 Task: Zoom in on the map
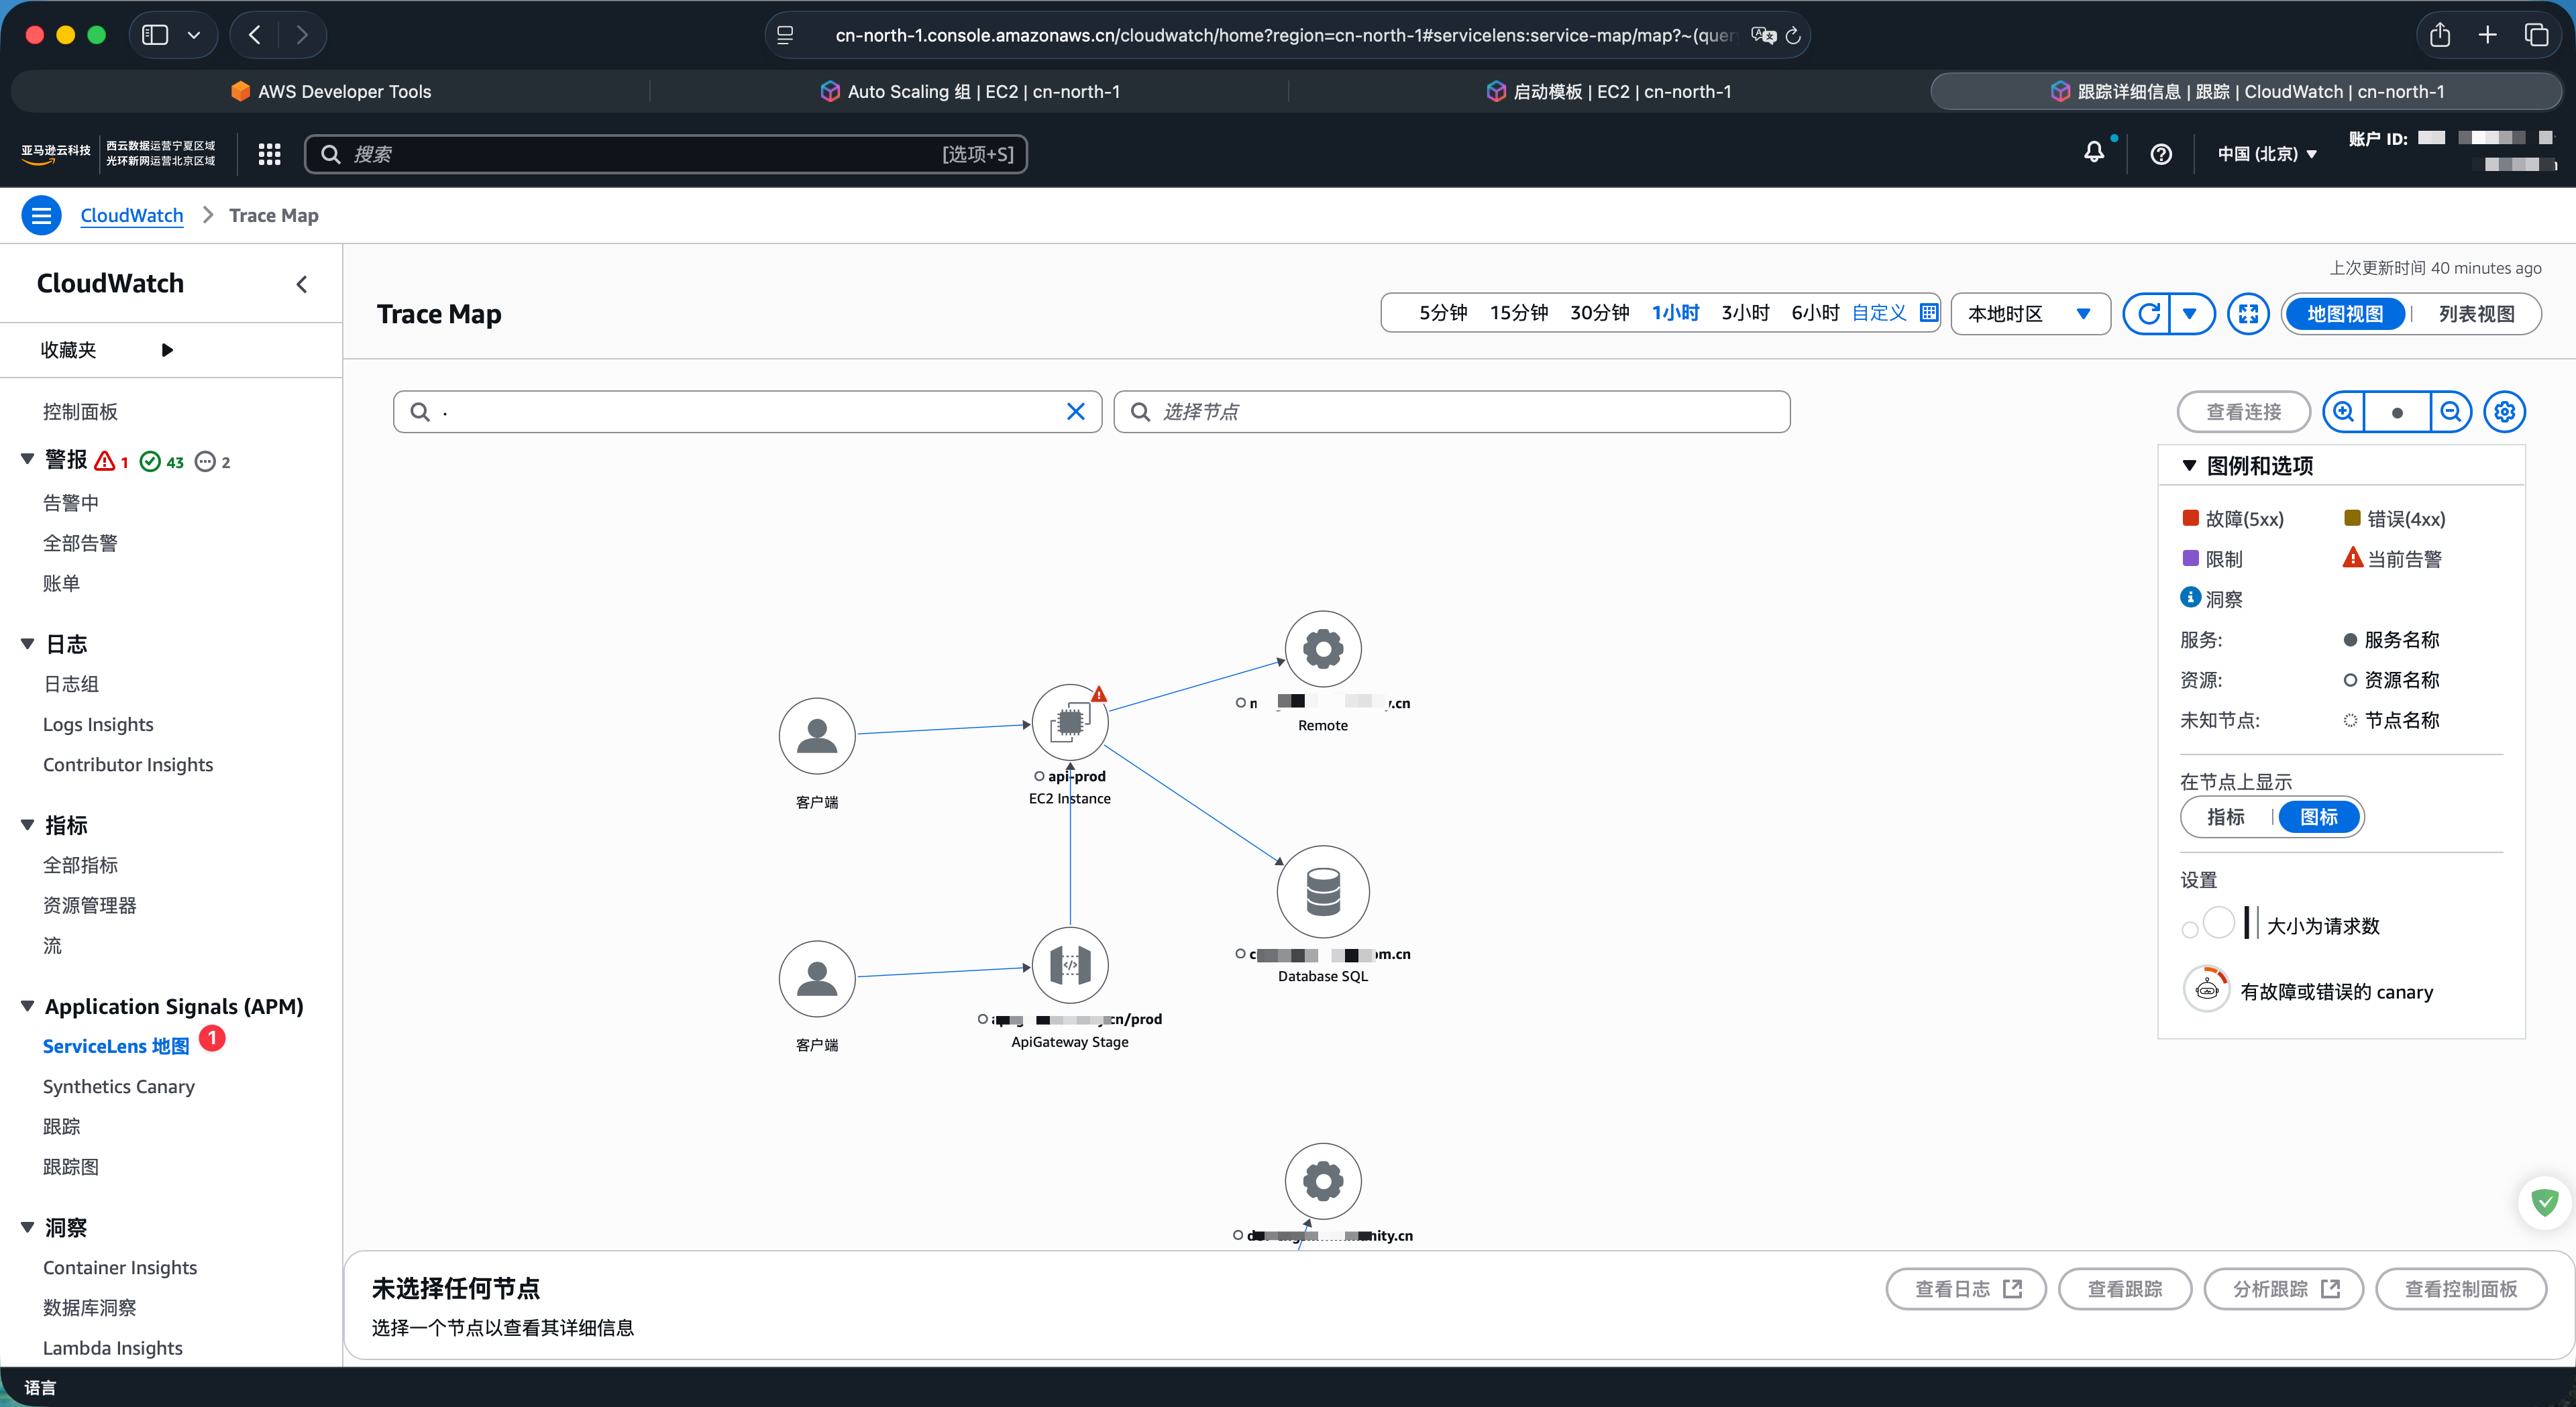2344,412
